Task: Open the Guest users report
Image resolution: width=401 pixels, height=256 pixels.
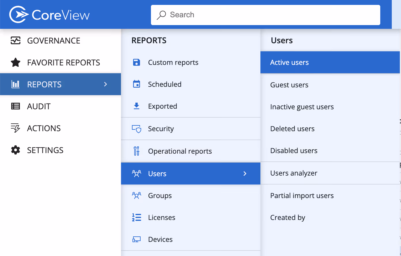Action: [x=330, y=85]
